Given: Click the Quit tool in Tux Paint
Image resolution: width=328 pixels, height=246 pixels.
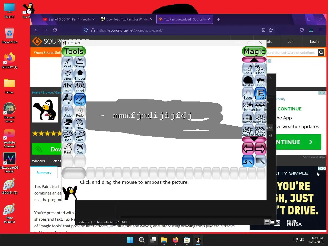Looking at the screenshot, I should tap(80, 149).
